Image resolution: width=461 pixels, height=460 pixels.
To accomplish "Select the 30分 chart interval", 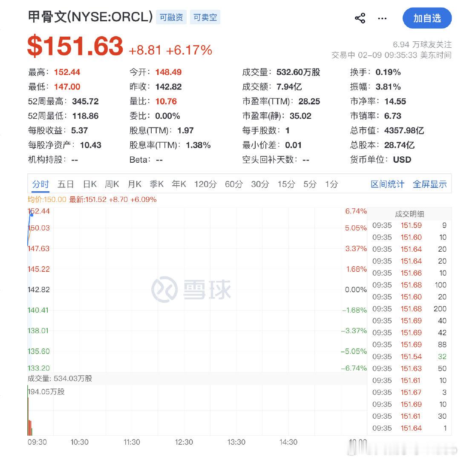I will point(260,184).
